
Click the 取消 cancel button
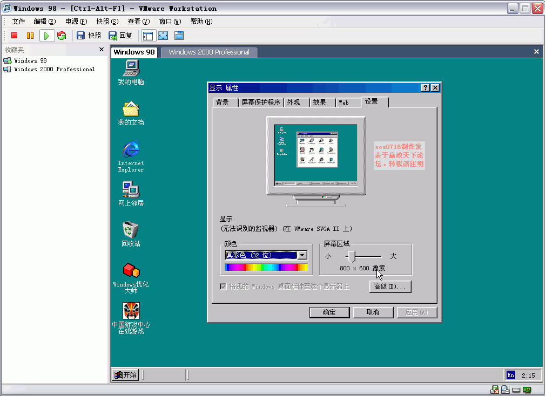click(x=373, y=312)
